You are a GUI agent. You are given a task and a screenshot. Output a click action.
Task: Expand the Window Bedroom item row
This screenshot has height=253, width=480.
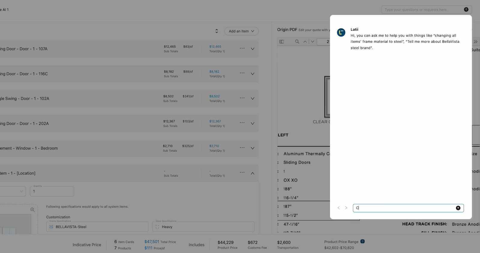click(253, 148)
